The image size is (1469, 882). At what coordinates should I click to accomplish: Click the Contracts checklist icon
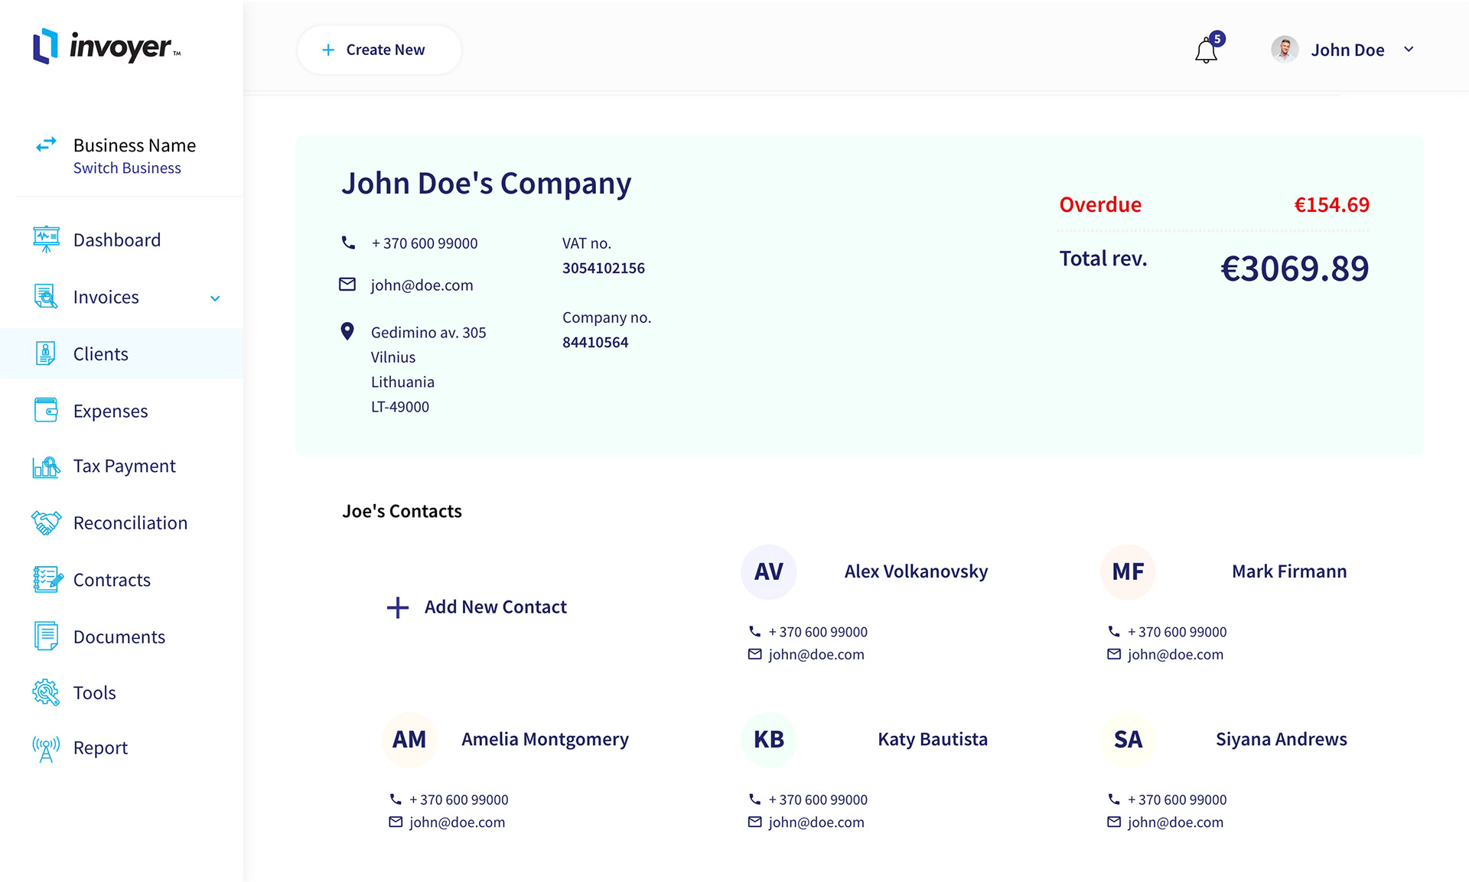[47, 580]
